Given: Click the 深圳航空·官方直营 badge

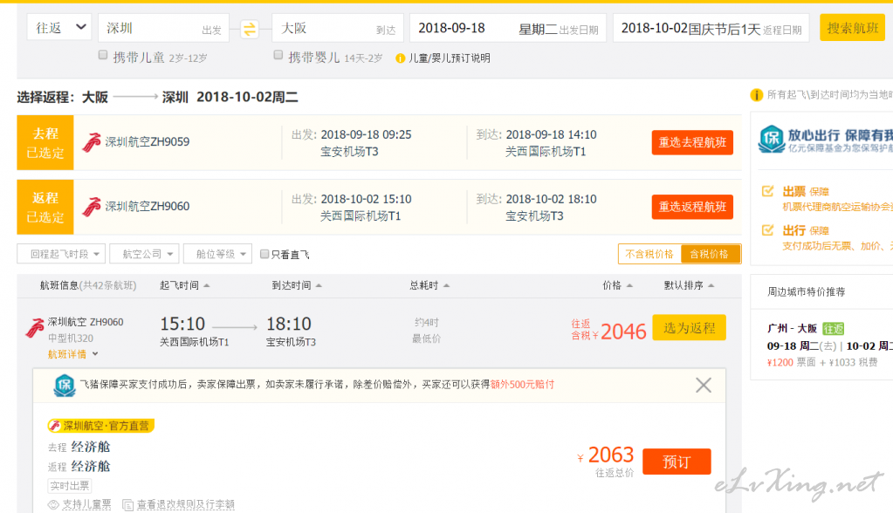Looking at the screenshot, I should (x=100, y=425).
